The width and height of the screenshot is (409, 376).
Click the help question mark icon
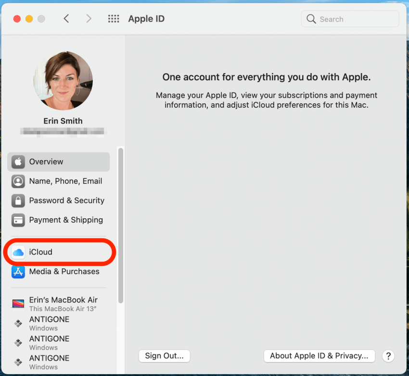[388, 356]
